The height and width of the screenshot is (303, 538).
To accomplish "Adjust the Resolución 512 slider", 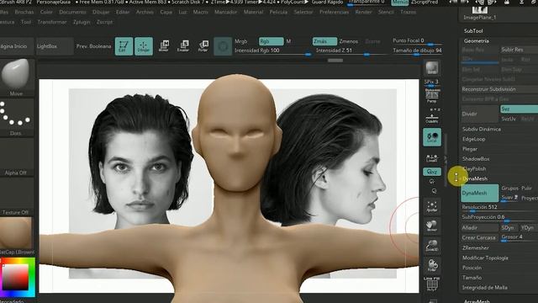I will pos(498,207).
